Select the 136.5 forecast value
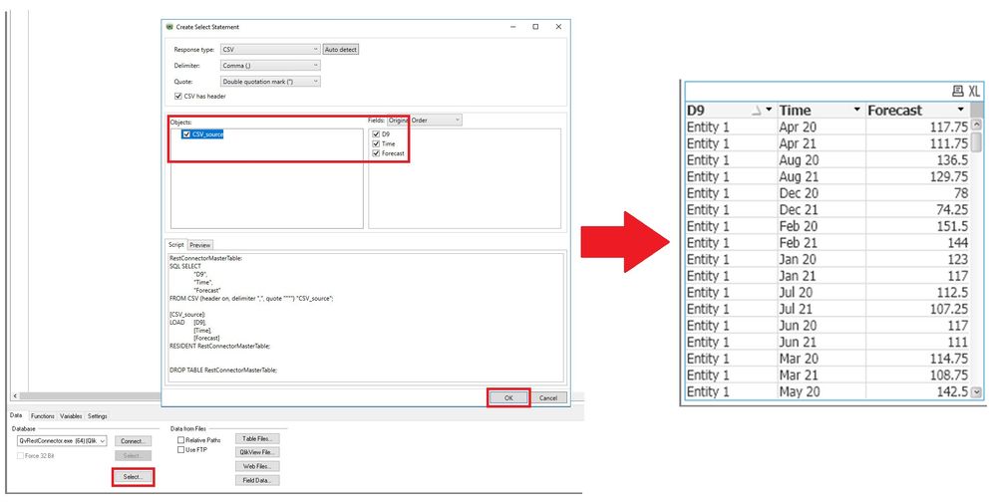 (x=952, y=160)
